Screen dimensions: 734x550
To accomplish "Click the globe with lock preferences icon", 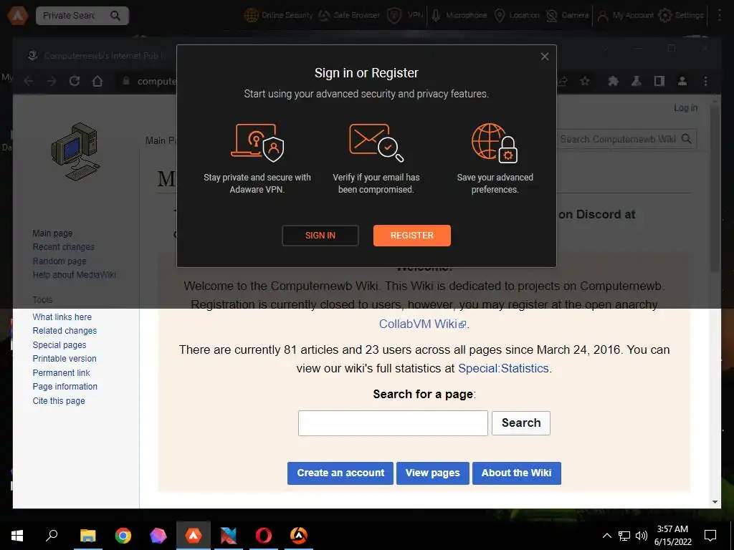I will pos(495,143).
